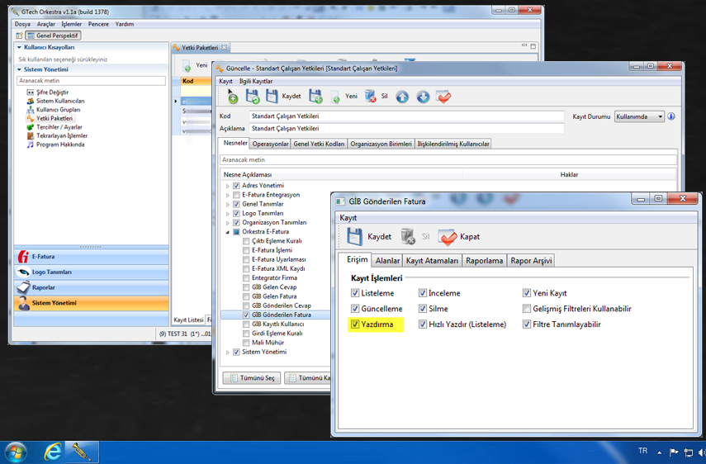
Task: Click the sidebar Aranacak metin search field
Action: 91,81
